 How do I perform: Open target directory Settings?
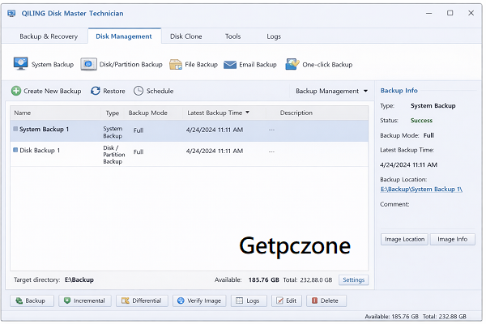coord(354,280)
